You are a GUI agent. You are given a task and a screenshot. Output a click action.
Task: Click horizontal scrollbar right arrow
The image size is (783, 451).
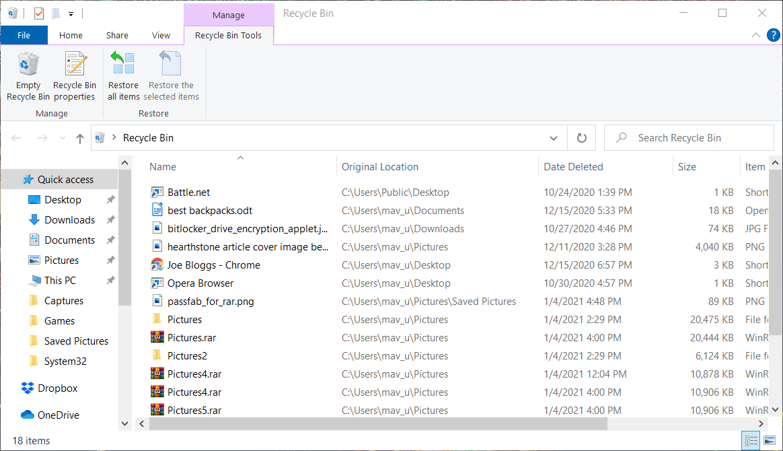(x=761, y=423)
